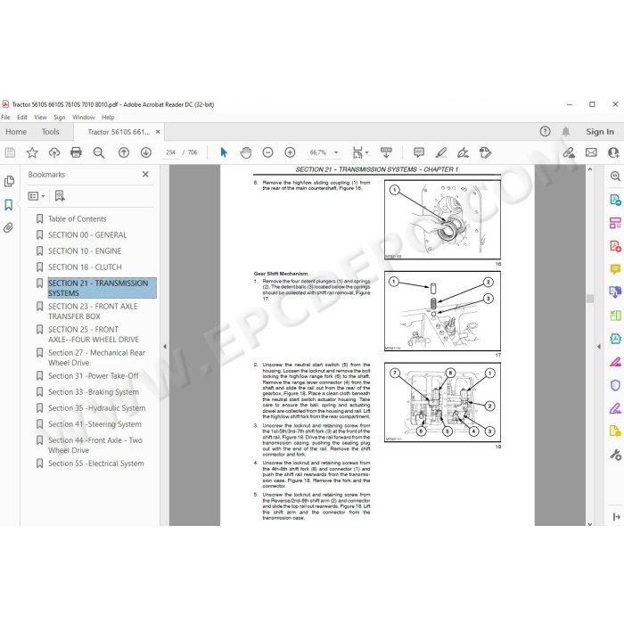The width and height of the screenshot is (624, 624).
Task: Open search tool in right pane
Action: click(615, 177)
